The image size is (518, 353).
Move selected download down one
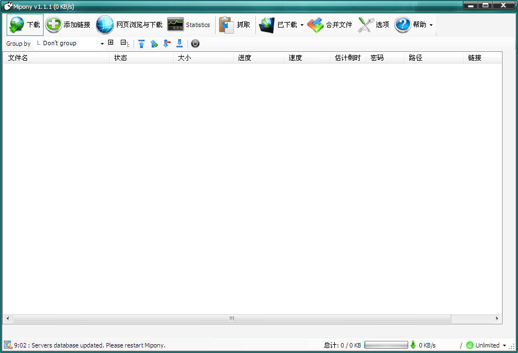(x=167, y=44)
